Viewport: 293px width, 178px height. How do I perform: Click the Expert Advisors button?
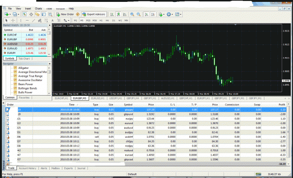[x=94, y=15]
